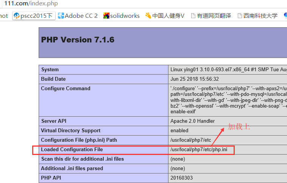Open the Adobe CC 2 bookmark
The height and width of the screenshot is (183, 287).
tap(78, 16)
